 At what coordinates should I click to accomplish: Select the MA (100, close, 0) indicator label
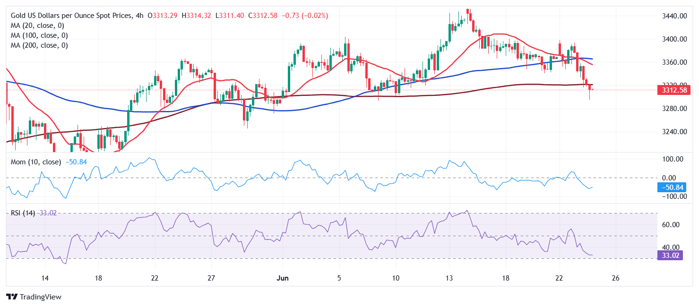(x=39, y=35)
